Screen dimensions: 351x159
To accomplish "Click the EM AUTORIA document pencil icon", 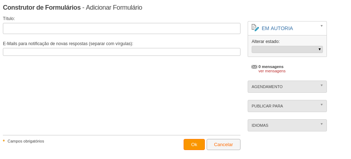I will click(255, 28).
